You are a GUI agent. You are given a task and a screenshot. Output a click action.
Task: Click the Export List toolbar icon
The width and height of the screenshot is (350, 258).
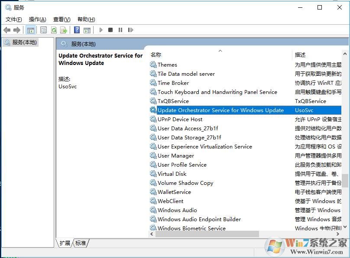click(x=64, y=30)
